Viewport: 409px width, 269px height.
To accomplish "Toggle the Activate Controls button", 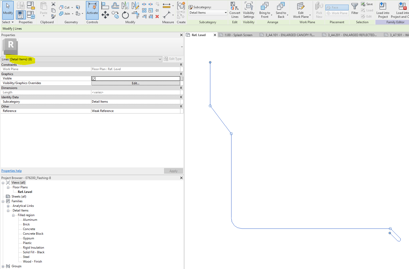I will pos(92,10).
